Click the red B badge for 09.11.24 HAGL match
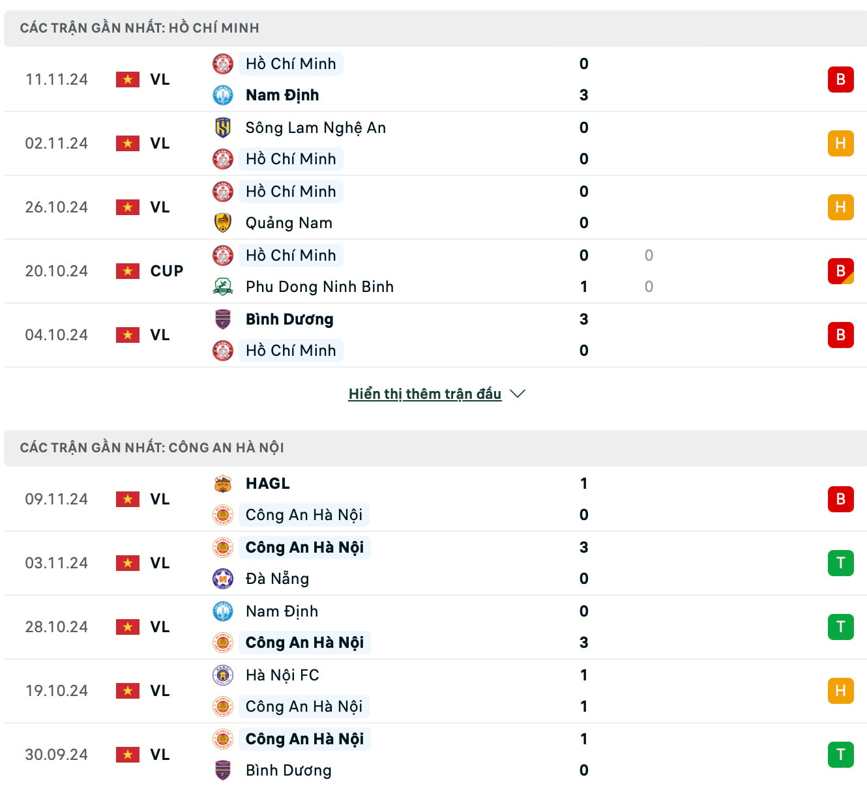Image resolution: width=867 pixels, height=786 pixels. pos(841,499)
